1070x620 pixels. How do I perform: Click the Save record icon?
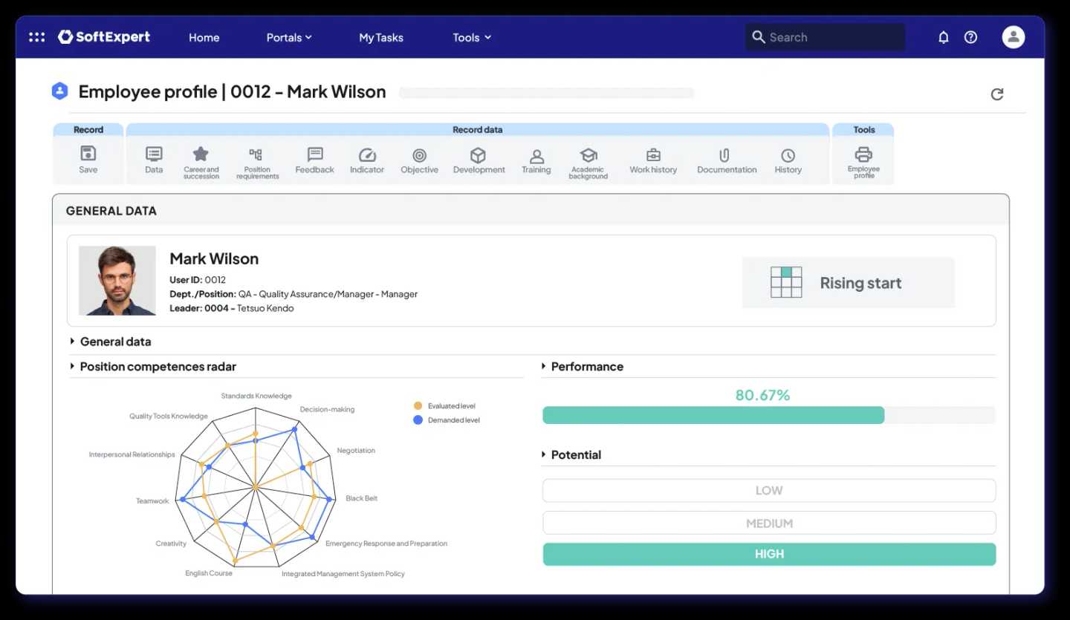pyautogui.click(x=88, y=154)
